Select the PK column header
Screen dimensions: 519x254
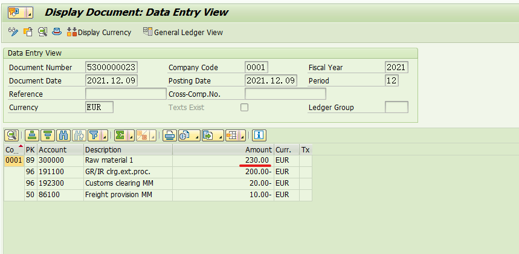pos(31,150)
